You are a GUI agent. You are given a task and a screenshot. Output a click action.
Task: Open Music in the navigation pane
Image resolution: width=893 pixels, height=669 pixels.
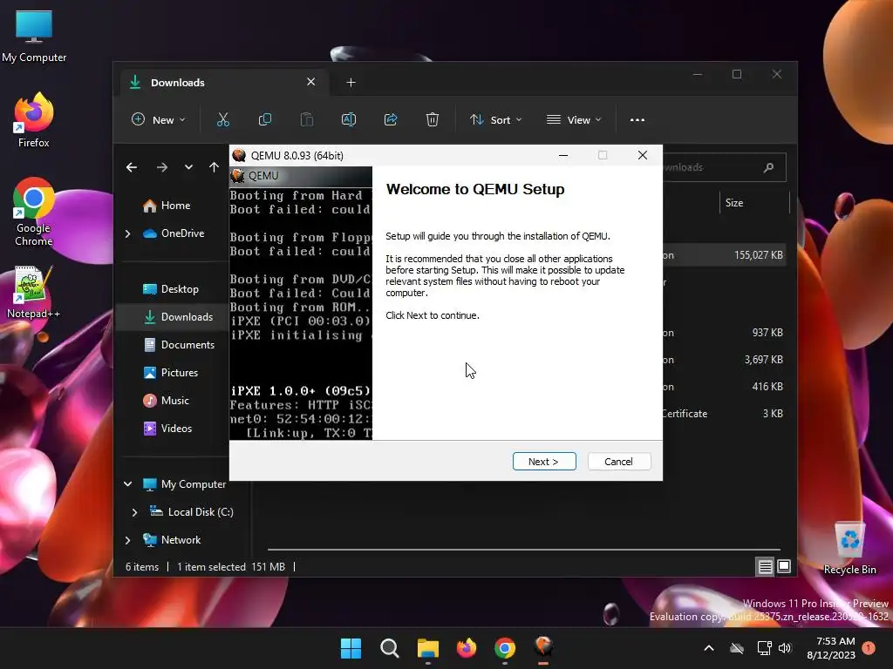tap(167, 401)
